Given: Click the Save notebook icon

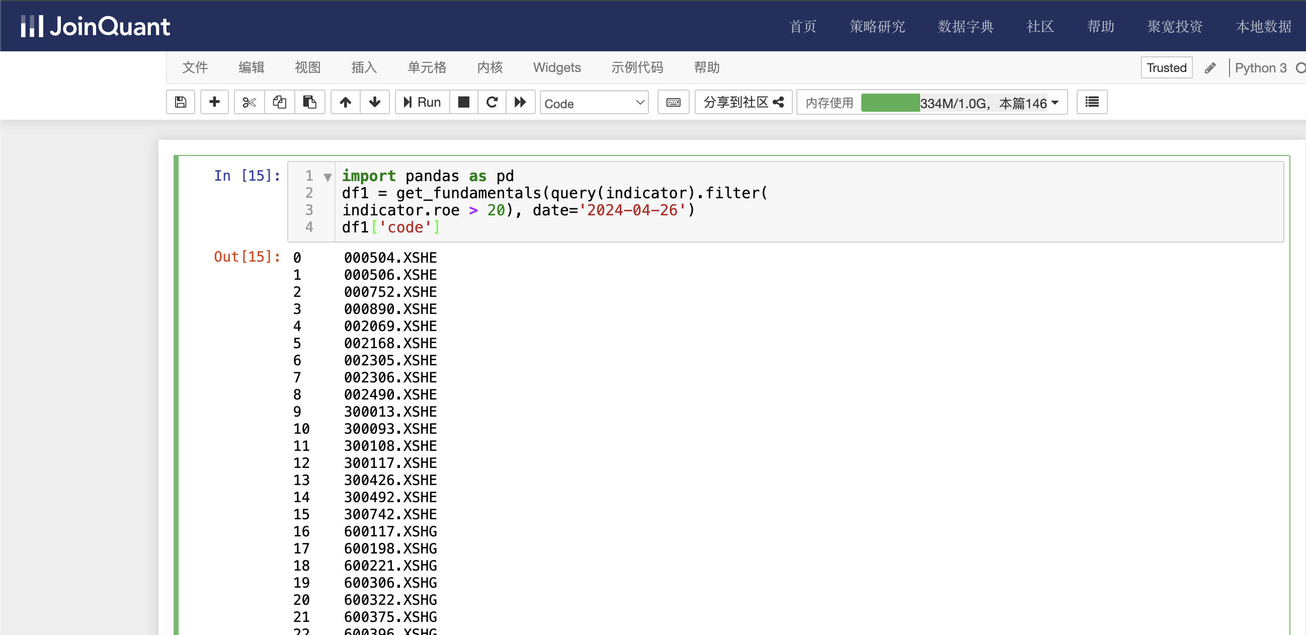Looking at the screenshot, I should pos(181,103).
